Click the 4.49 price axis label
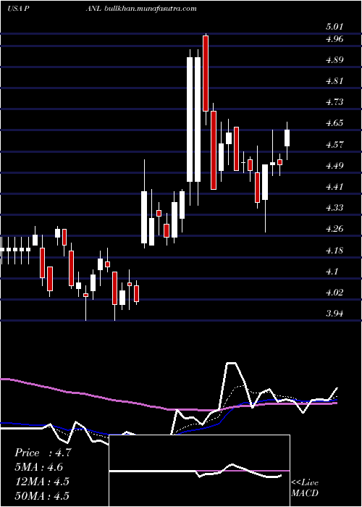The width and height of the screenshot is (362, 507). click(334, 166)
